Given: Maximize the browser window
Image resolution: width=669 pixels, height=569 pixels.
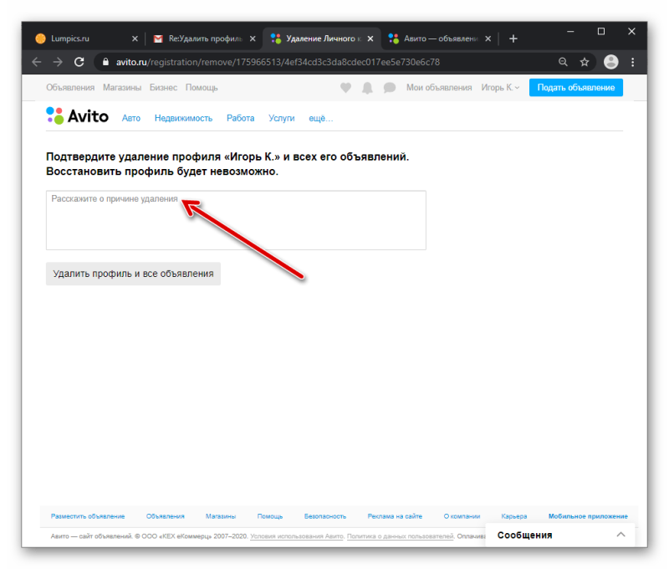Looking at the screenshot, I should (601, 32).
